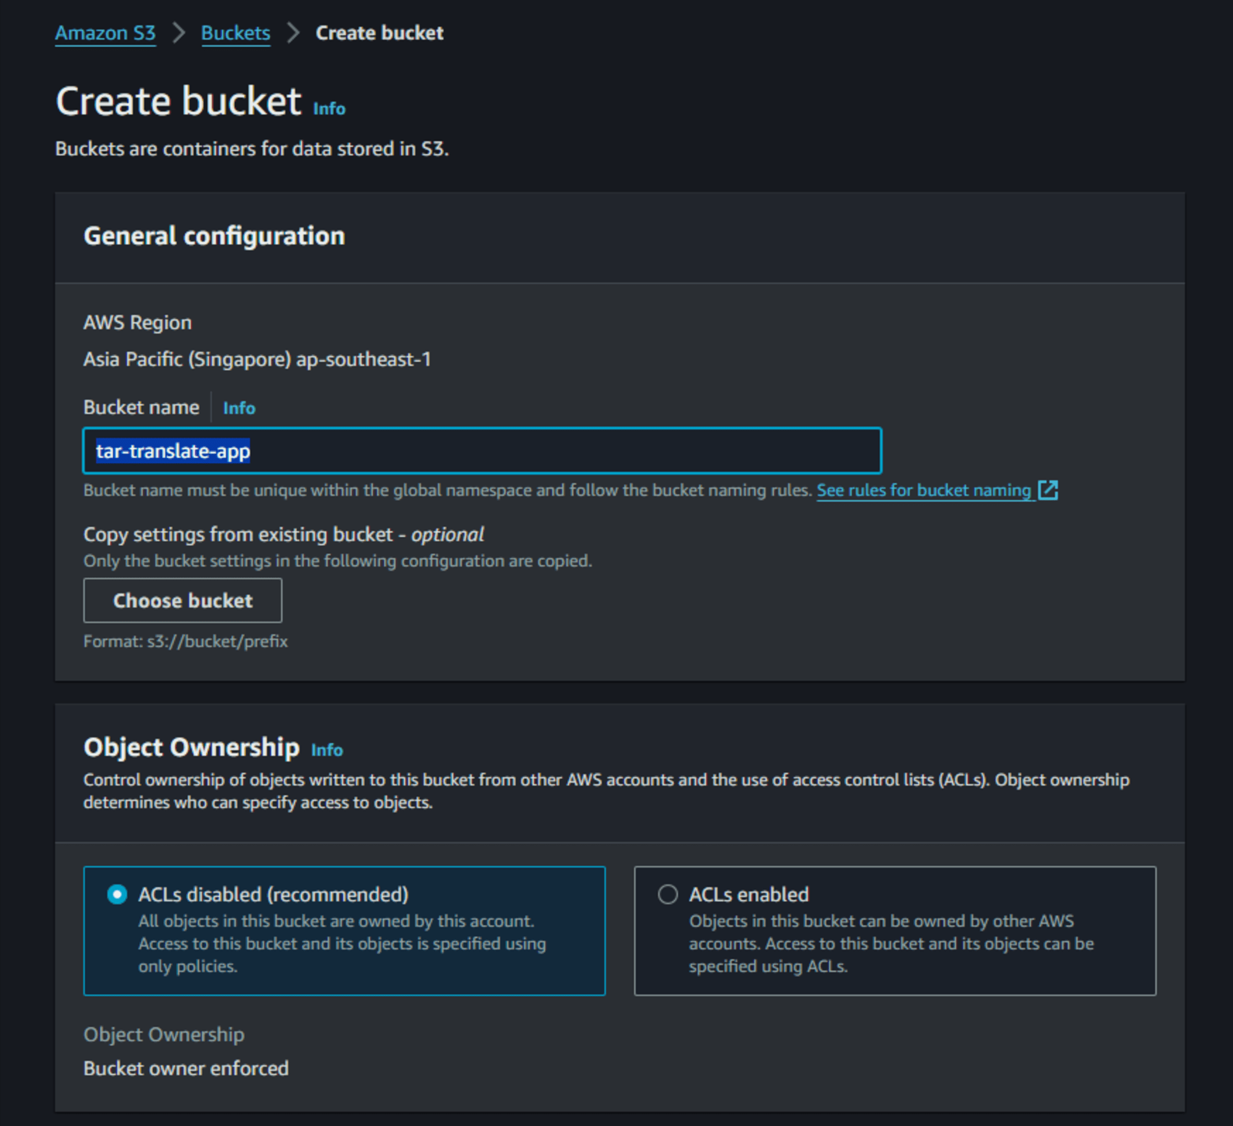Open Info link beside Object Ownership

327,750
